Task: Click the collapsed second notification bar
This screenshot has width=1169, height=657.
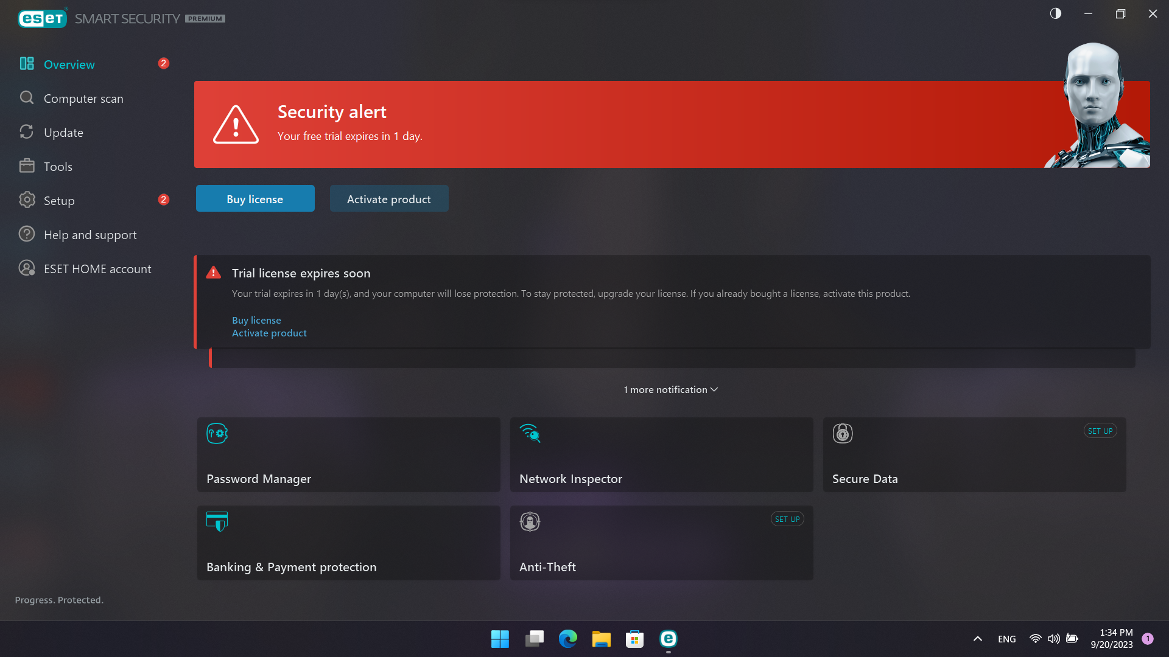Action: tap(672, 358)
